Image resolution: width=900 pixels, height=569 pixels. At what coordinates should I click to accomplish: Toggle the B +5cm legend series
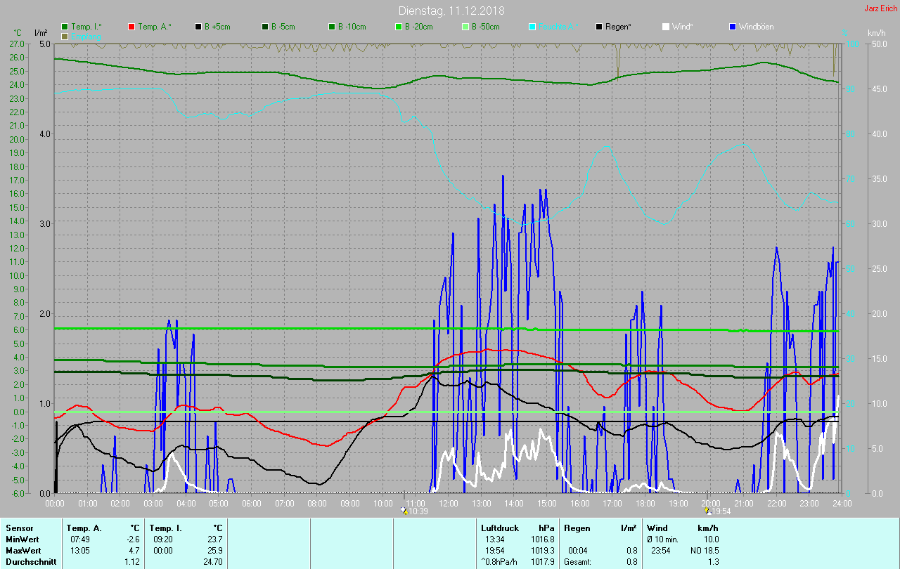[217, 27]
